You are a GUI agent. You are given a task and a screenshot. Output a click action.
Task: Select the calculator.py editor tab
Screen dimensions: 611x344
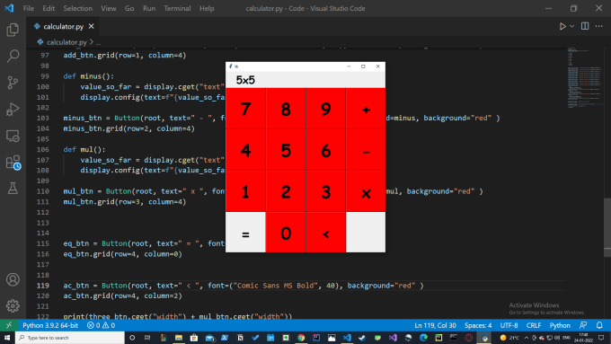click(64, 26)
